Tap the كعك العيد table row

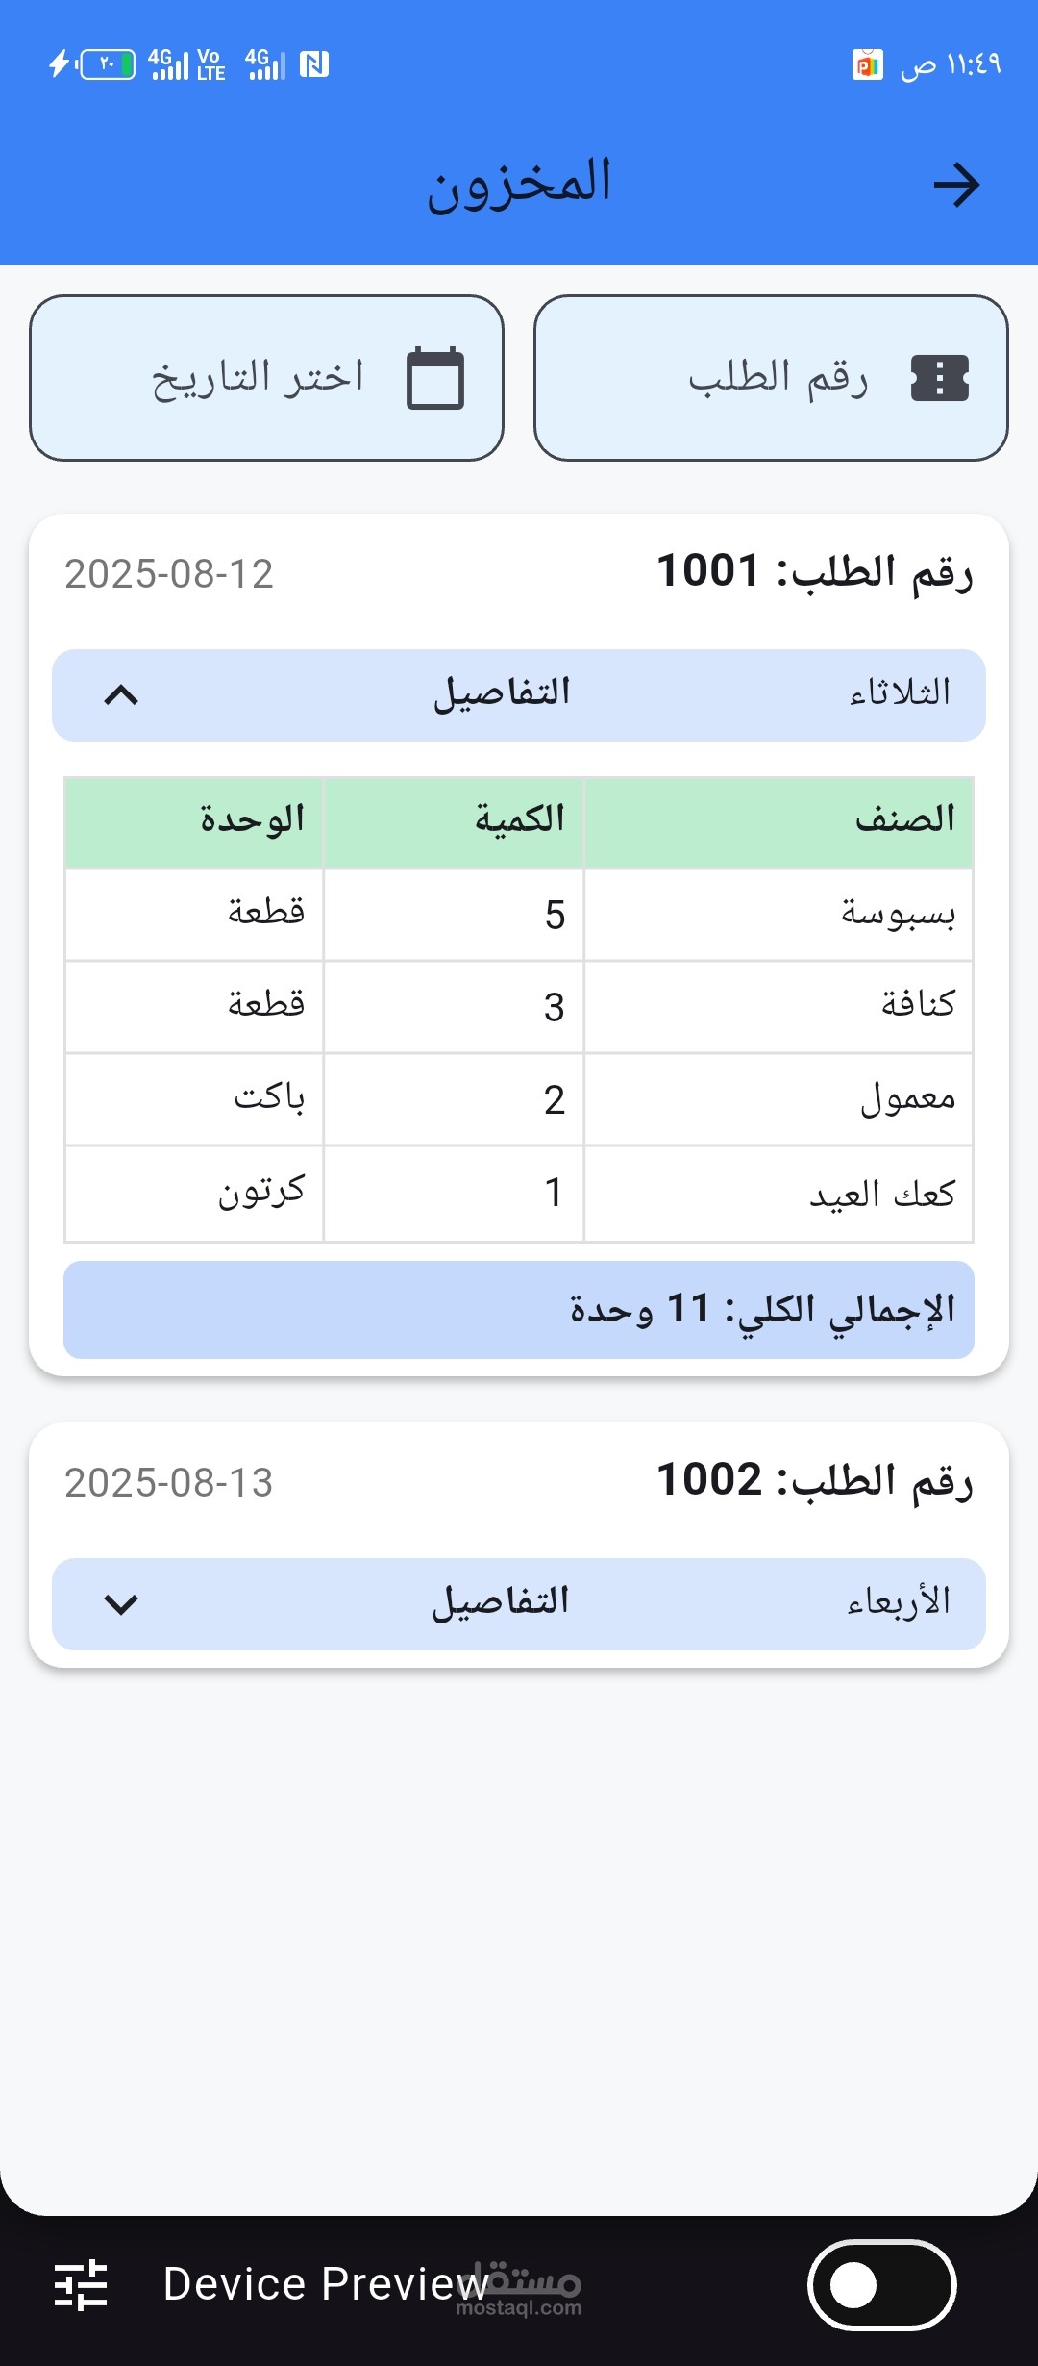pyautogui.click(x=519, y=1194)
